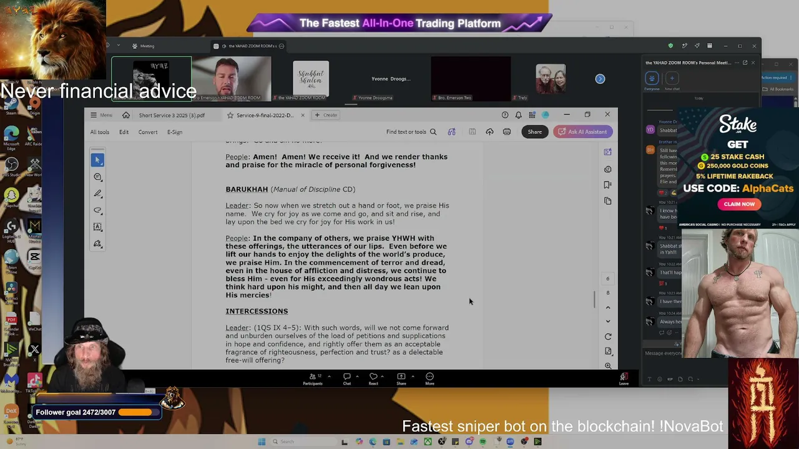Switch to Service-9-final-2022 document tab

(x=265, y=115)
